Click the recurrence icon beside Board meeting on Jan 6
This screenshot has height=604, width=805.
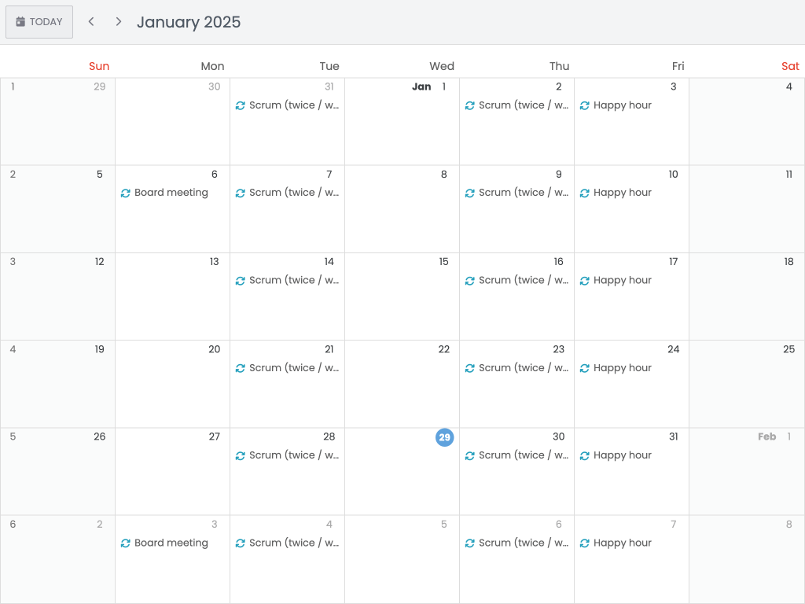[127, 192]
